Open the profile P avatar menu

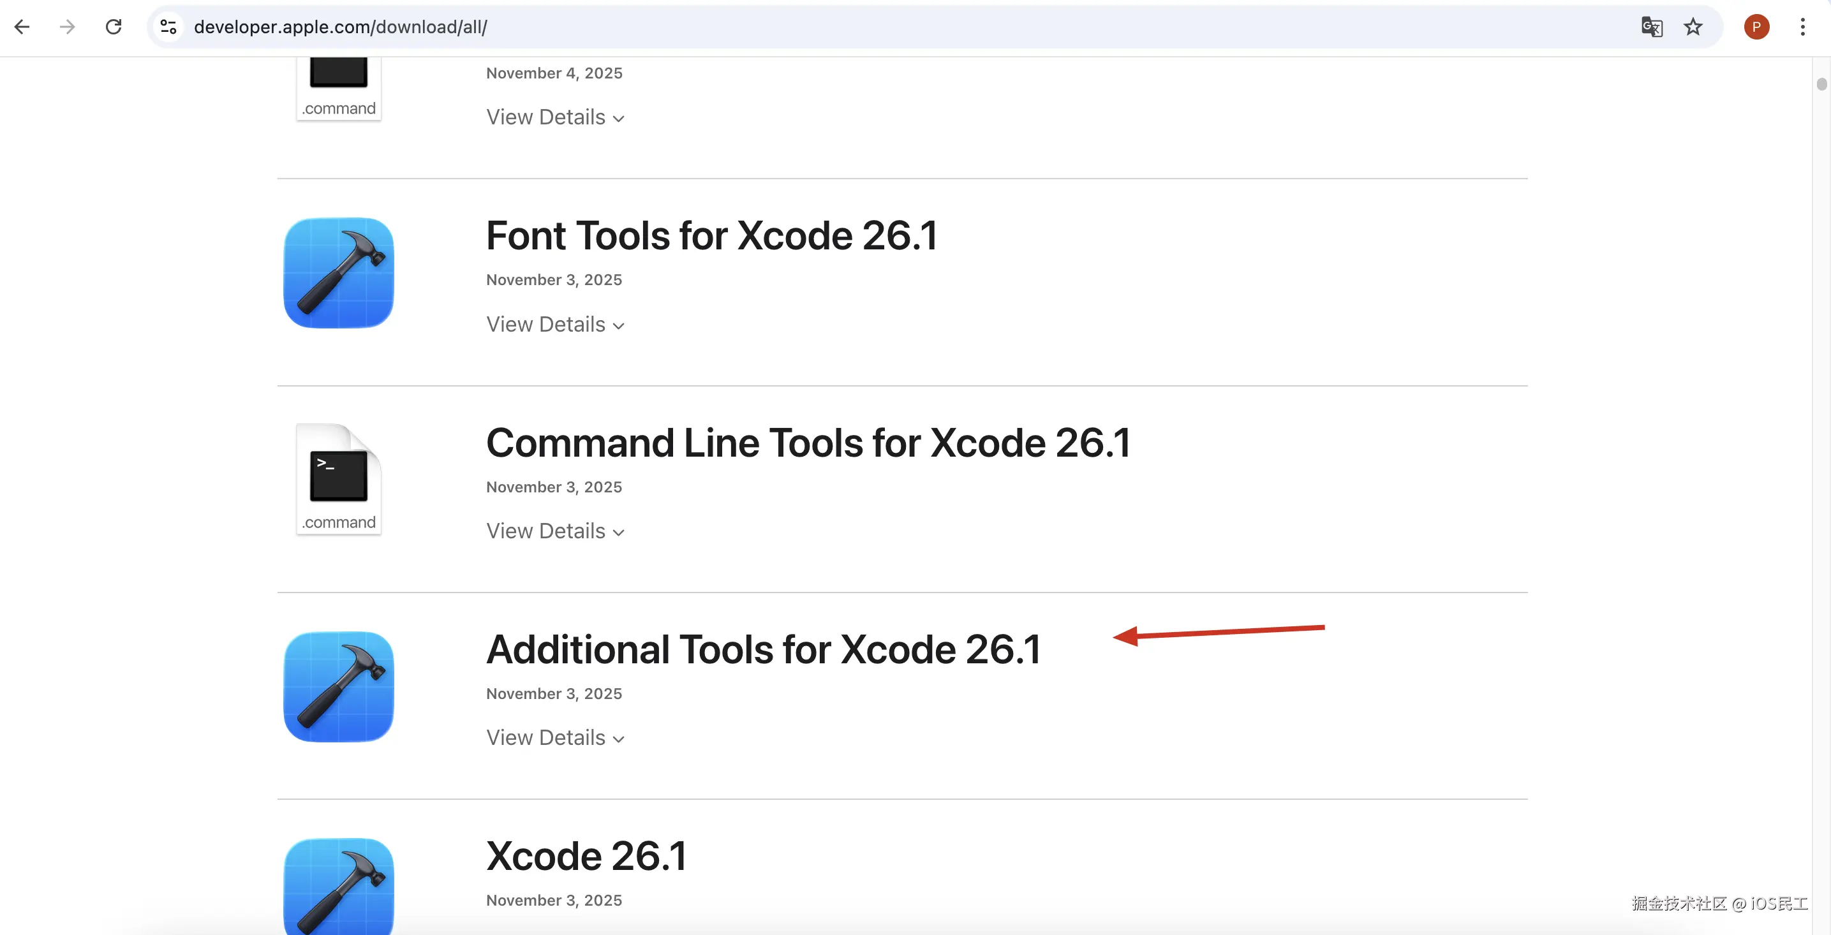coord(1756,27)
